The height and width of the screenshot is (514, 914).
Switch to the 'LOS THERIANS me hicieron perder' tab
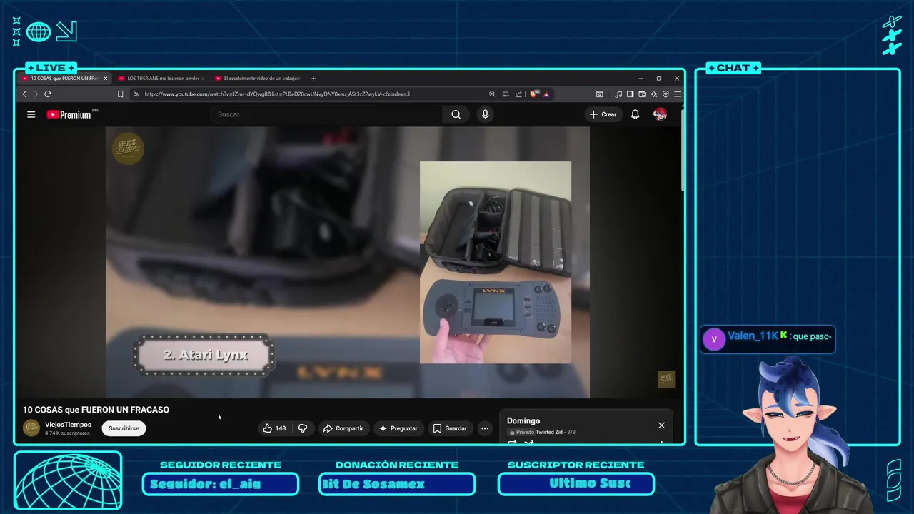pyautogui.click(x=161, y=79)
